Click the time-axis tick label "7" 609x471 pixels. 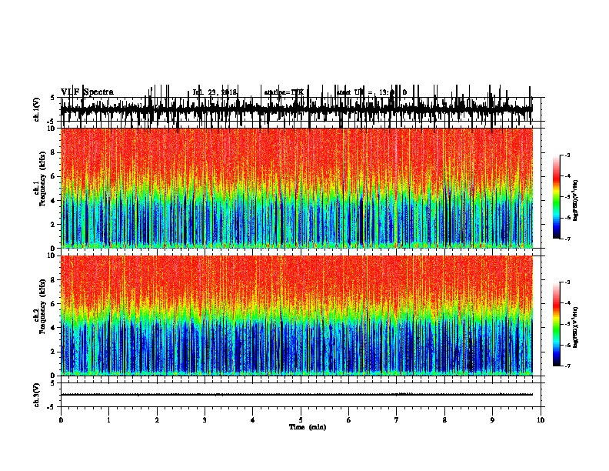click(397, 420)
